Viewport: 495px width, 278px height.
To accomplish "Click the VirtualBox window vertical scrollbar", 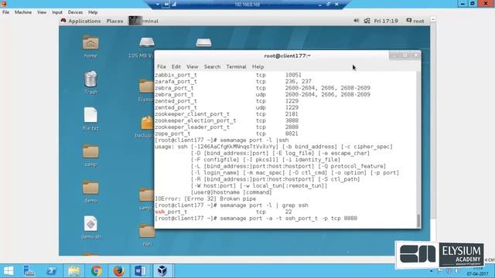I will click(433, 137).
